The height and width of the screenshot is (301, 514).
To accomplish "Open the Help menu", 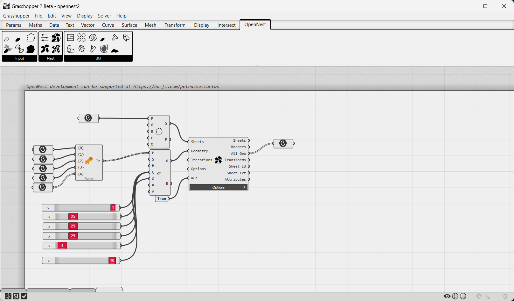I will pos(121,16).
